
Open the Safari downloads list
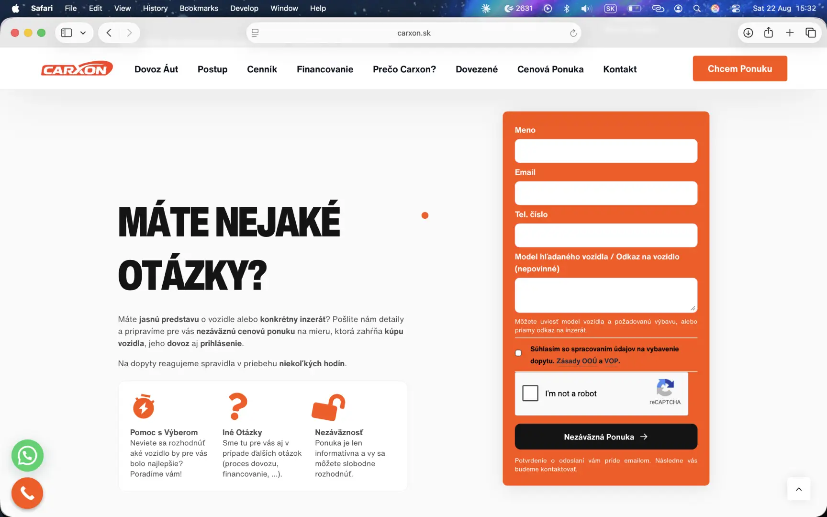748,33
